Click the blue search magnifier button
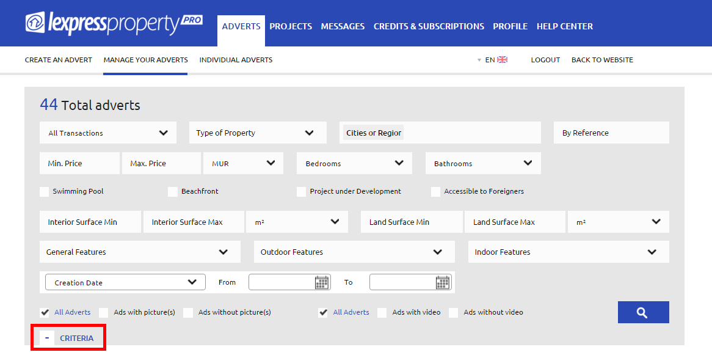This screenshot has width=712, height=355. click(644, 312)
